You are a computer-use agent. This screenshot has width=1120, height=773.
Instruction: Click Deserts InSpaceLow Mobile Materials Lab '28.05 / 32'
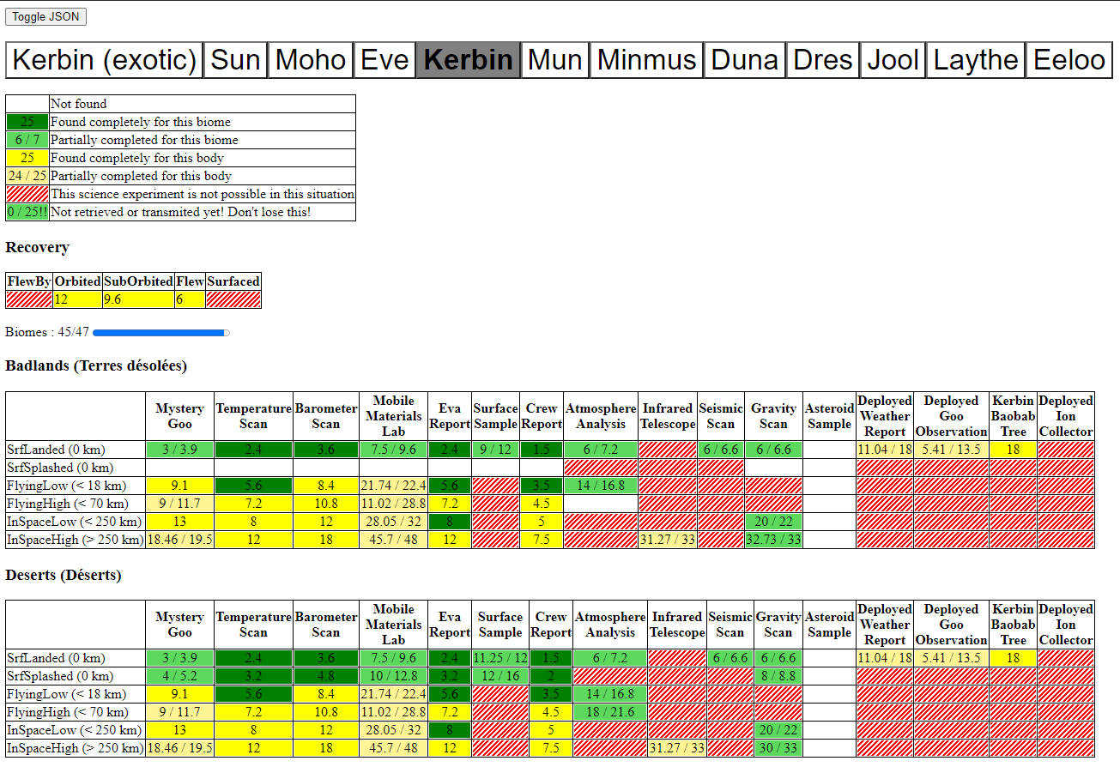(x=394, y=730)
